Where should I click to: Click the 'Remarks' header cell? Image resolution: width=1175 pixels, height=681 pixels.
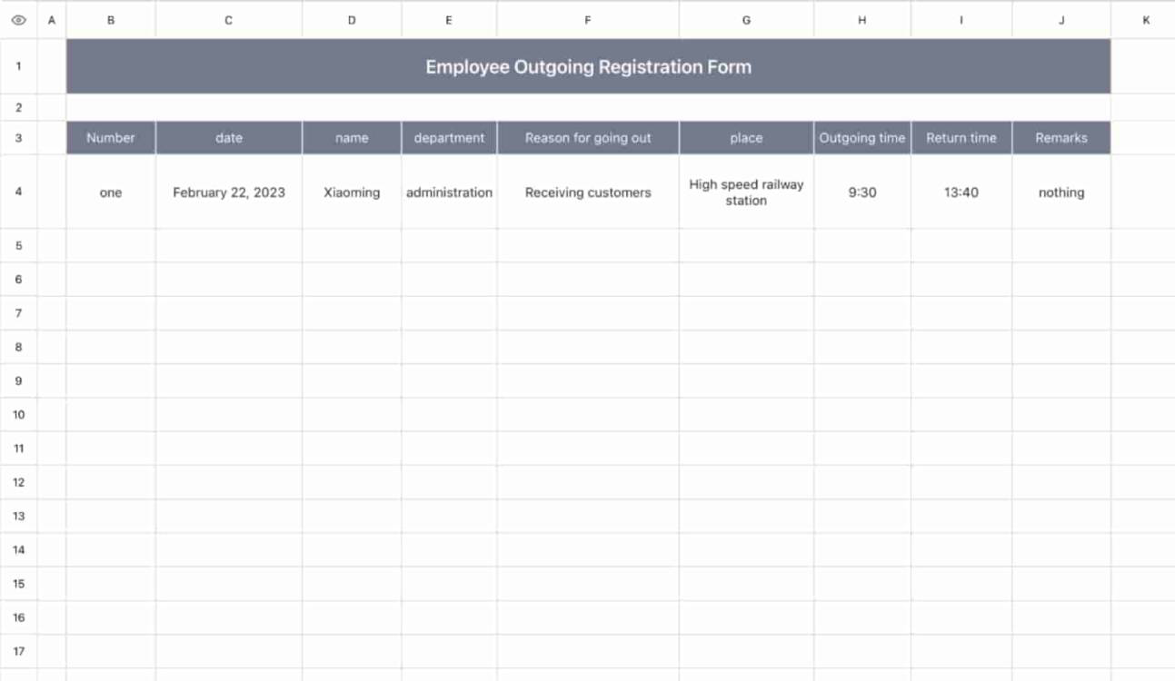coord(1061,138)
